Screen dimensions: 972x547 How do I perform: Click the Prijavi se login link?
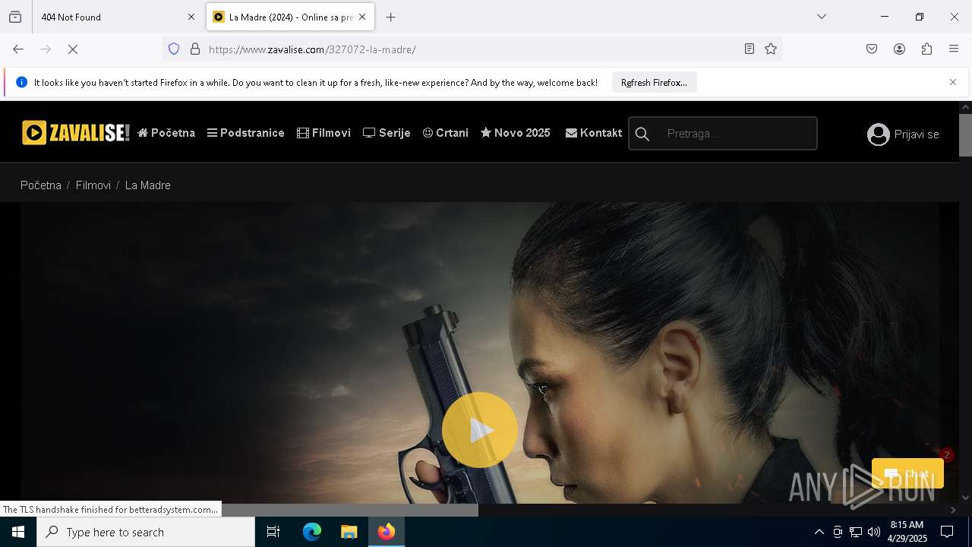[x=917, y=134]
